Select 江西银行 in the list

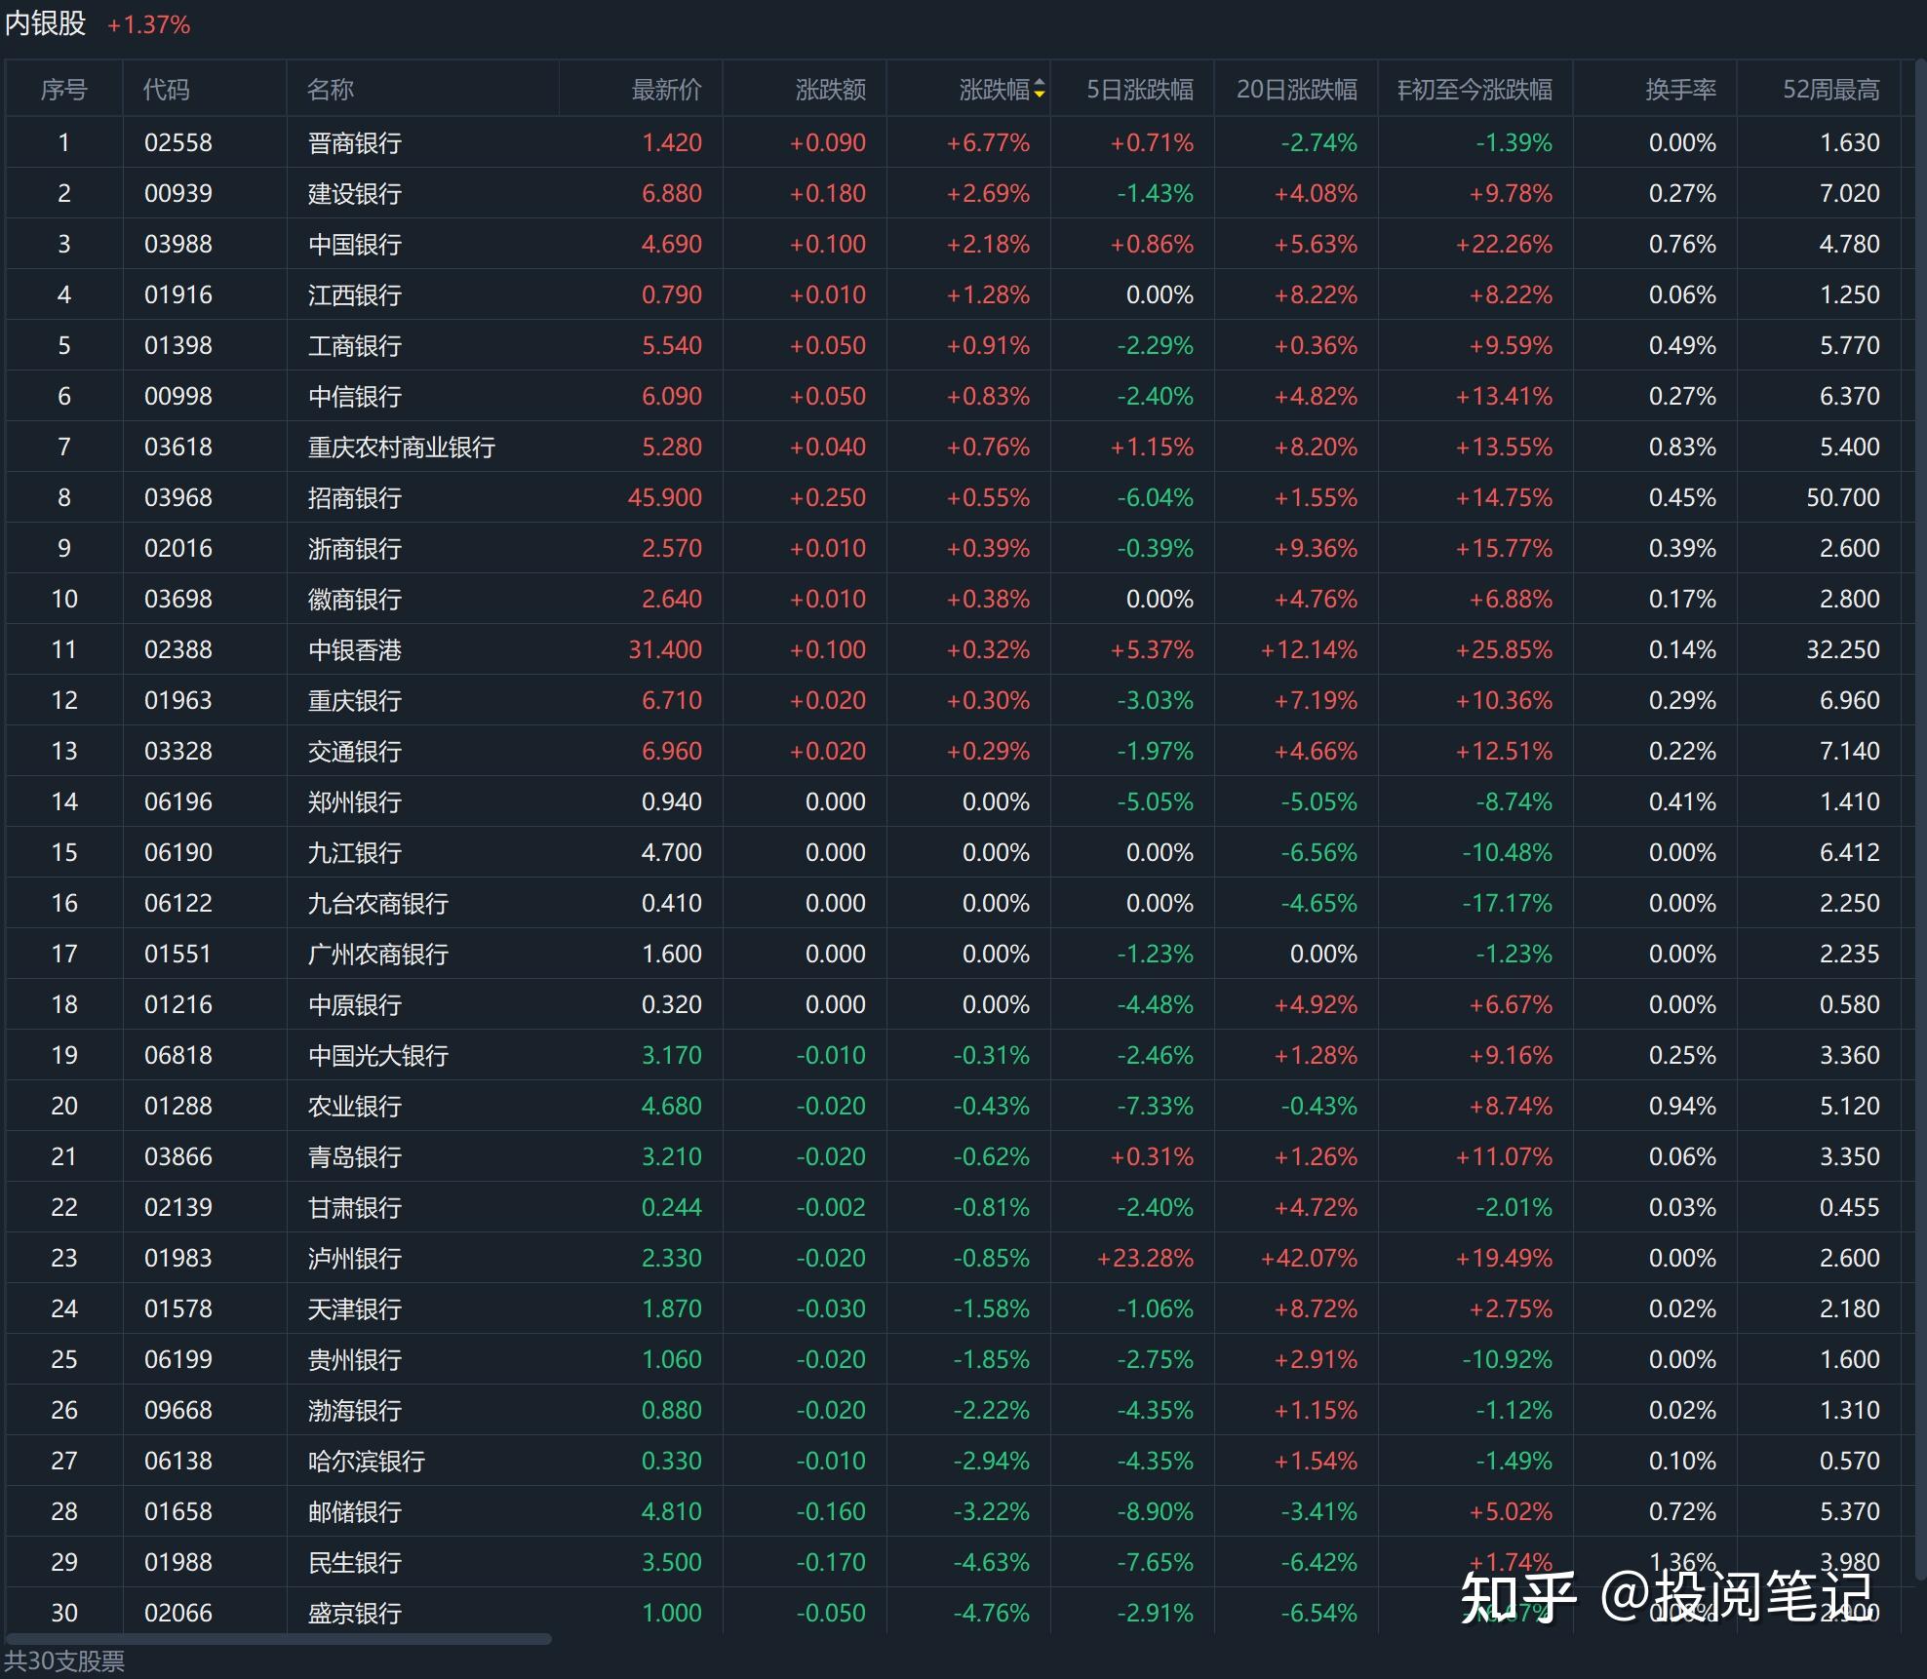click(x=355, y=295)
